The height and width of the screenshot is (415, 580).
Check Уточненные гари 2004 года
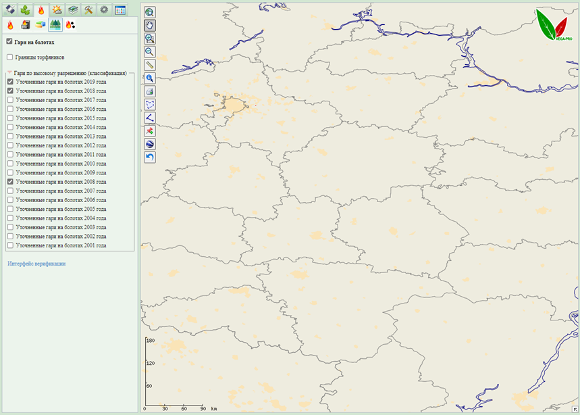[x=10, y=218]
